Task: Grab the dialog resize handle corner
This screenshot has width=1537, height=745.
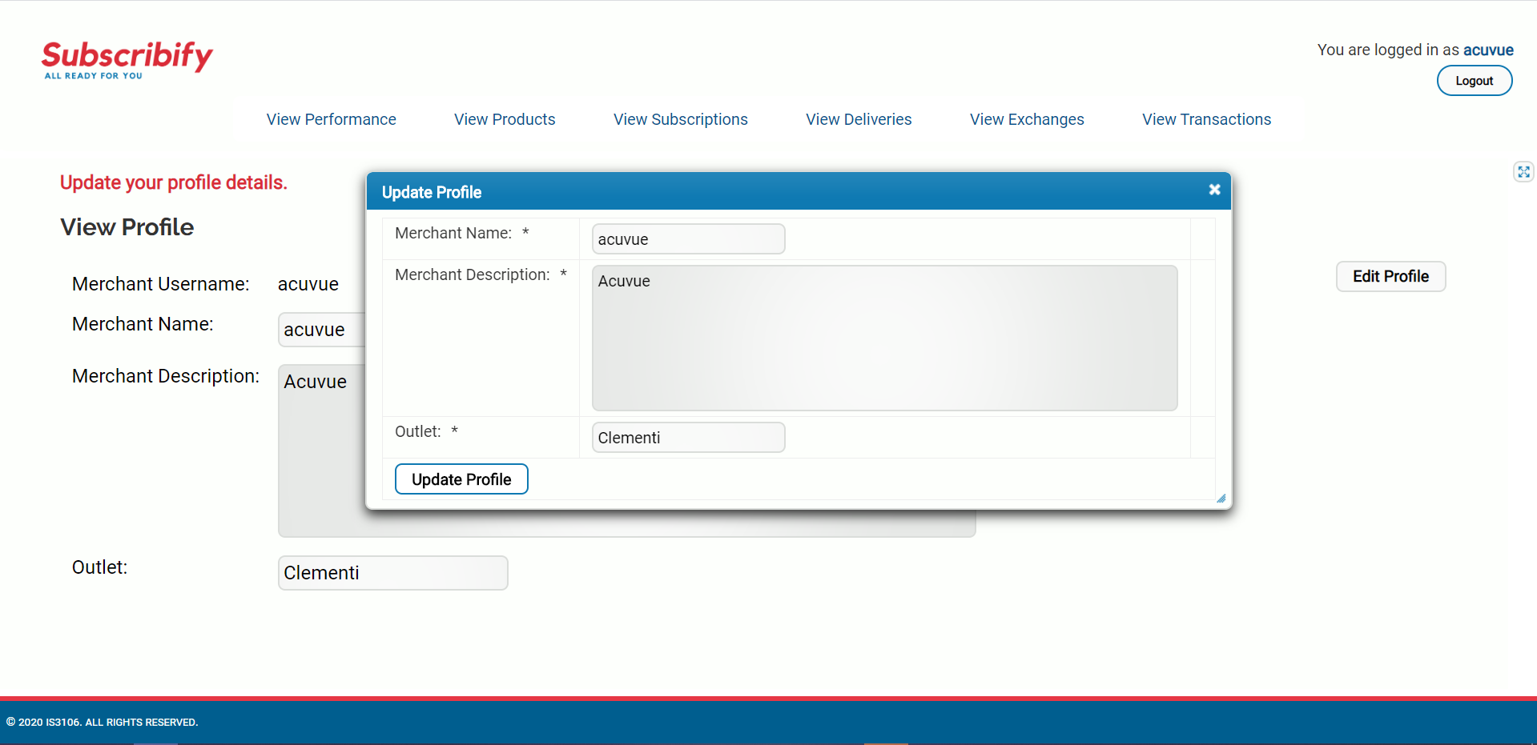Action: pyautogui.click(x=1221, y=499)
